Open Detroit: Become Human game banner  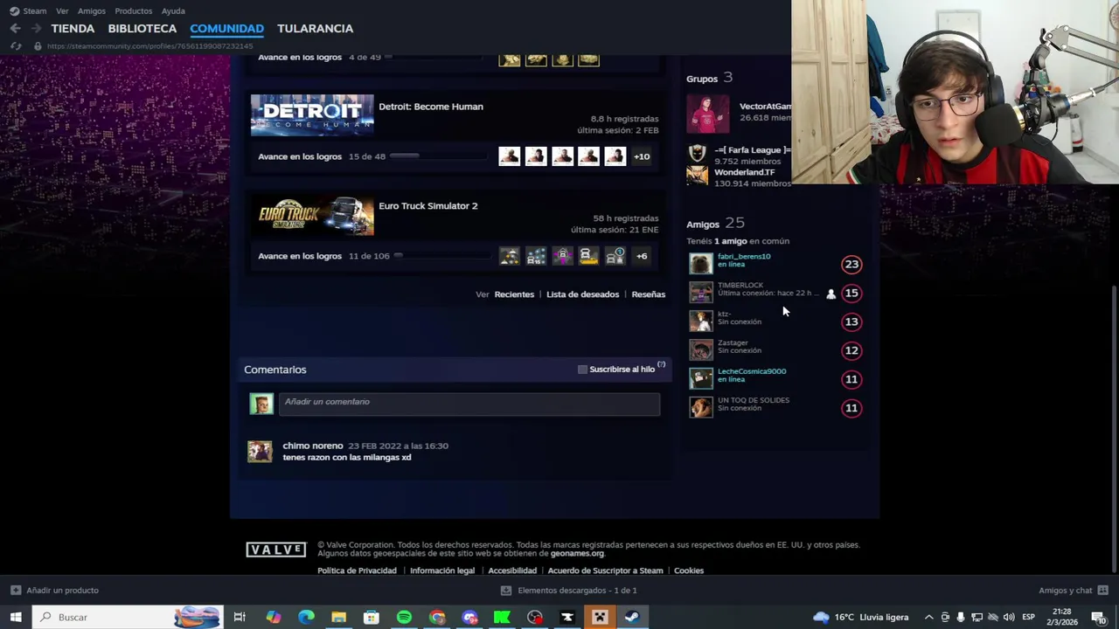tap(312, 114)
